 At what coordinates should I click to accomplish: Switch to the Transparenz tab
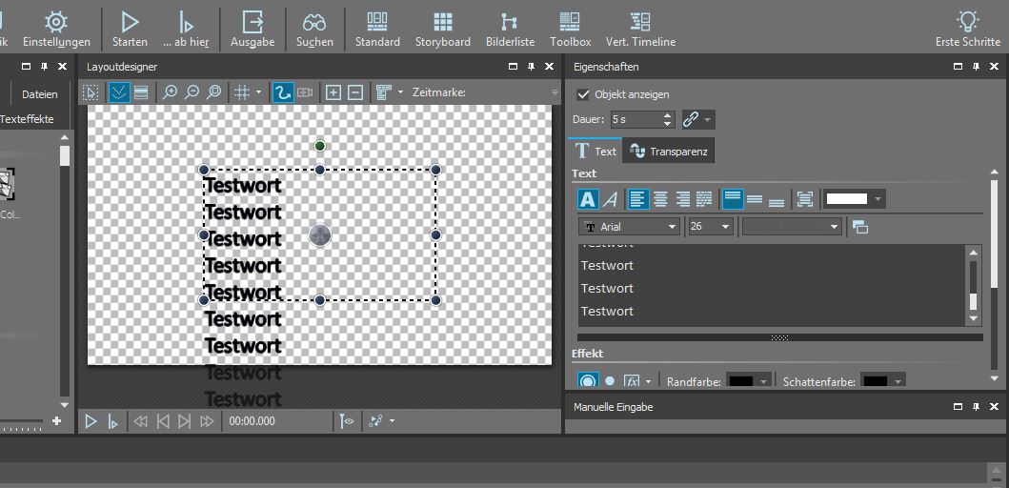point(668,152)
